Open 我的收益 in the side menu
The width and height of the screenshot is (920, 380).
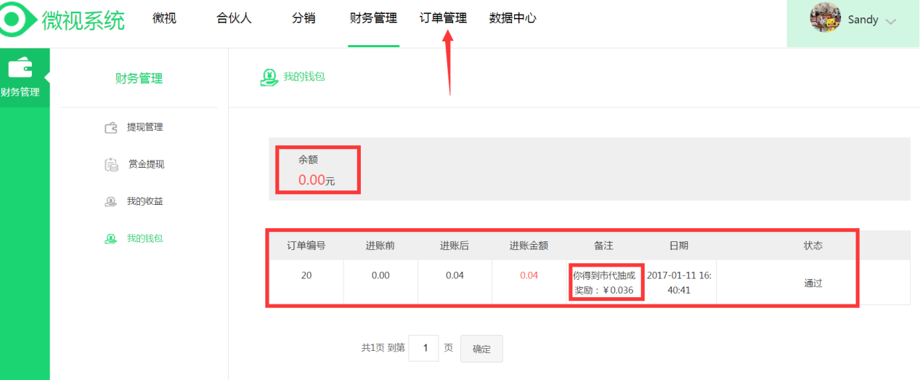pos(144,201)
